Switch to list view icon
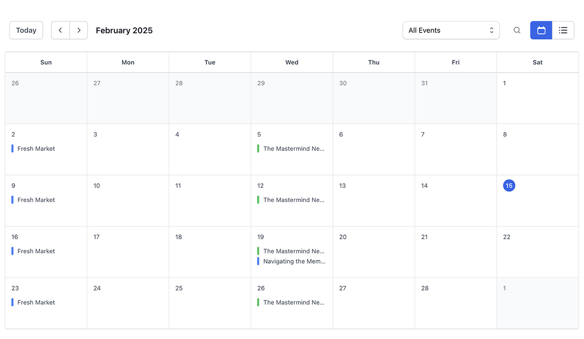This screenshot has width=584, height=339. [x=563, y=30]
